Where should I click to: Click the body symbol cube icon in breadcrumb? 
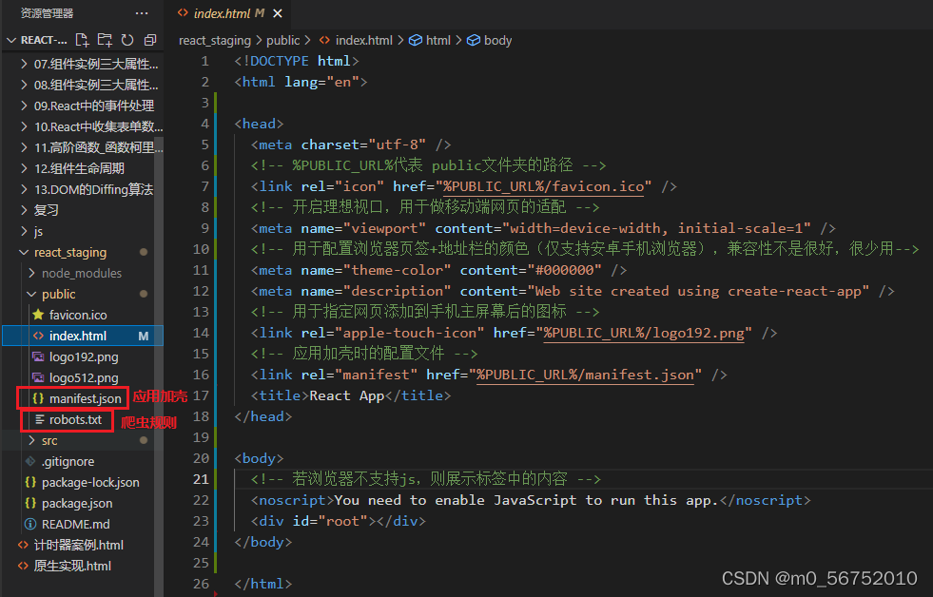(473, 41)
